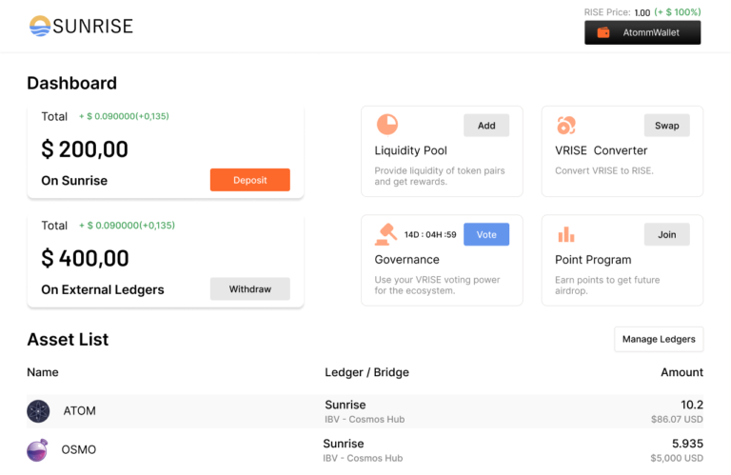Click the Name column header
The width and height of the screenshot is (731, 475).
[x=43, y=372]
